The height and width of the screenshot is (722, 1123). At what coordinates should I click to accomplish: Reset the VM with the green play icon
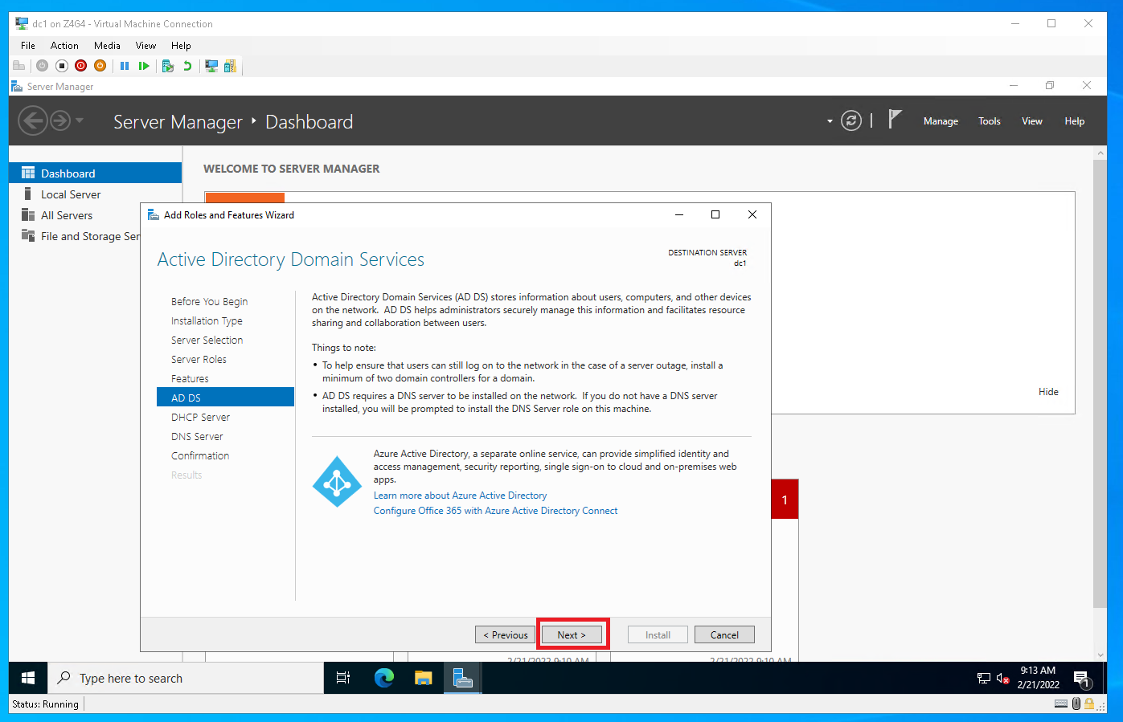coord(144,66)
